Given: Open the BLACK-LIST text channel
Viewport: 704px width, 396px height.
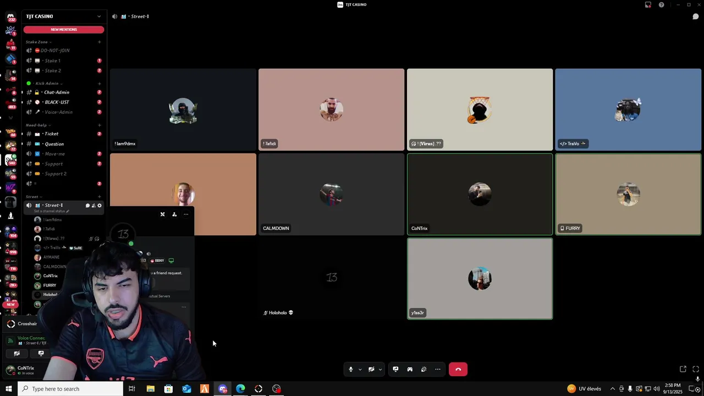Looking at the screenshot, I should [x=64, y=102].
